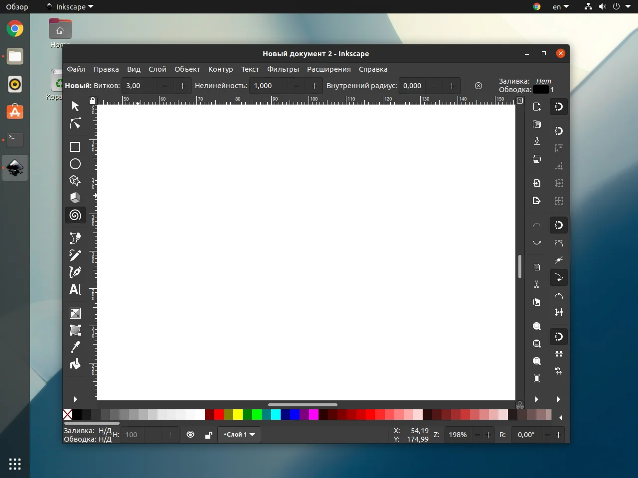
Task: Select the Star and polygon tool
Action: pos(75,181)
